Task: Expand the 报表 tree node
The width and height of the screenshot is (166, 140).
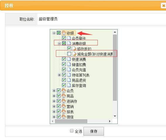Action: [x=54, y=111]
